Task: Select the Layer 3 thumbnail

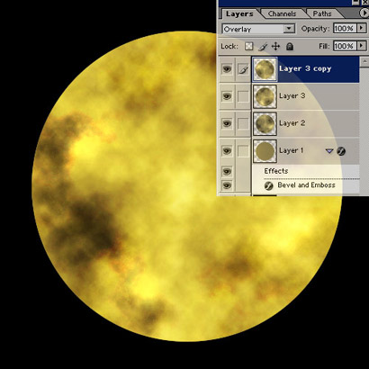Action: click(x=265, y=96)
